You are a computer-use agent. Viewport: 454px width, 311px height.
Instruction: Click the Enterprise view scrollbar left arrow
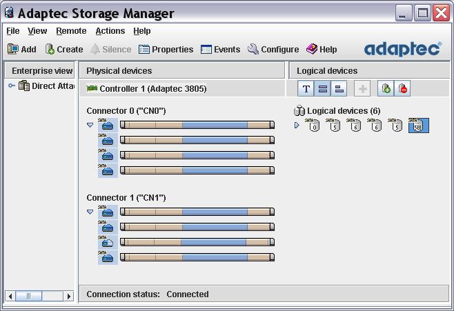pos(10,297)
